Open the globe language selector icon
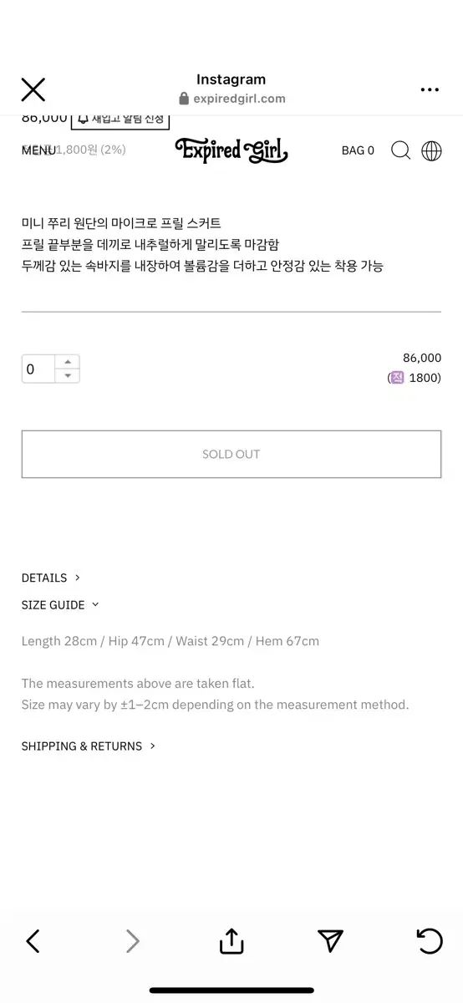This screenshot has width=463, height=1003. (x=431, y=150)
